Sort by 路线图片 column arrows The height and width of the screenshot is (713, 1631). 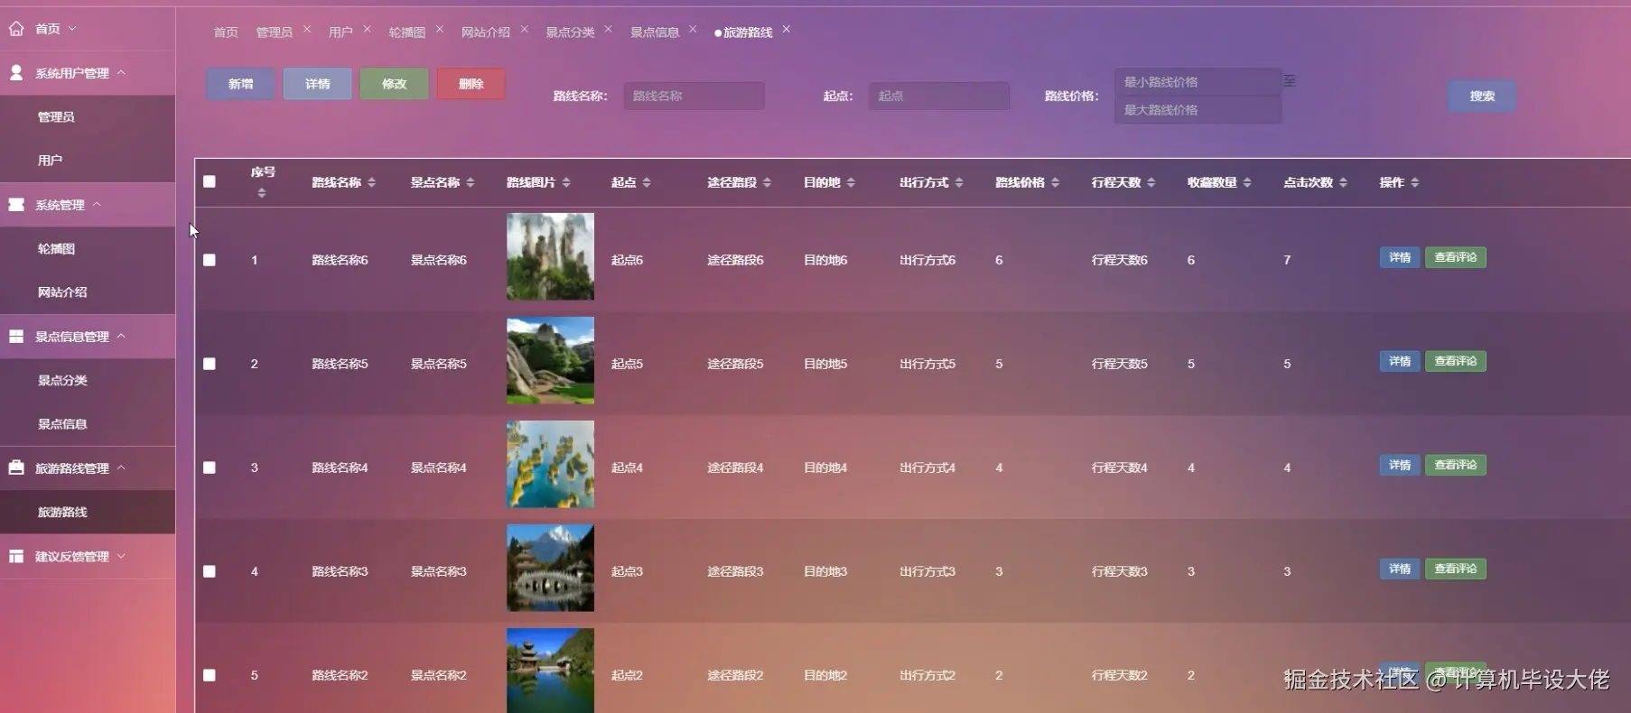pyautogui.click(x=566, y=182)
